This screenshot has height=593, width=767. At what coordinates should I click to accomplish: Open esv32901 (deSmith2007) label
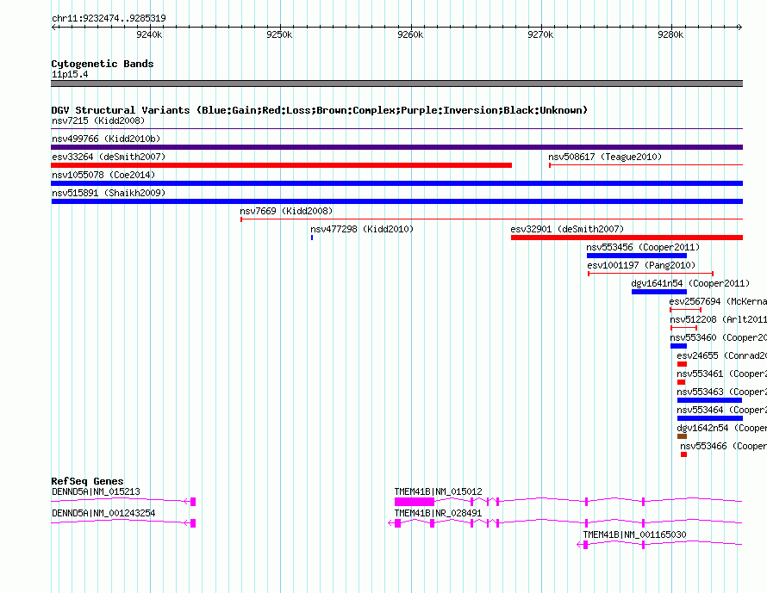[x=567, y=229]
